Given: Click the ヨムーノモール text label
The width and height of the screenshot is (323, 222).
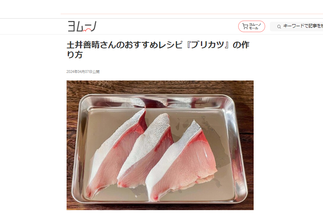Looking at the screenshot, I should coord(255,27).
